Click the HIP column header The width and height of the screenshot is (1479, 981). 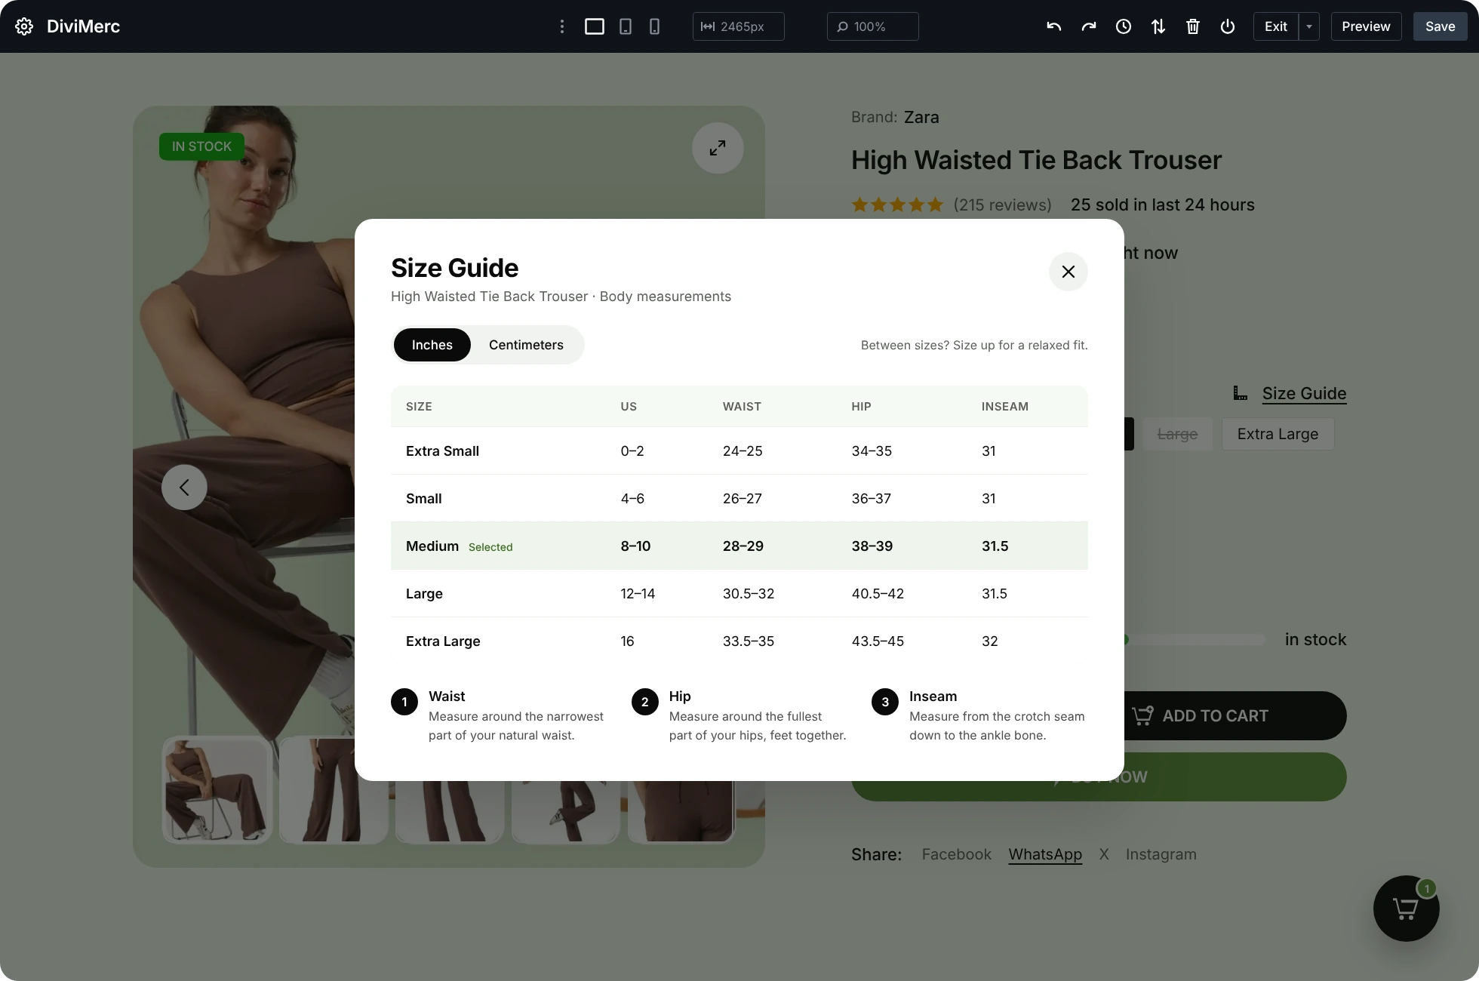(861, 407)
